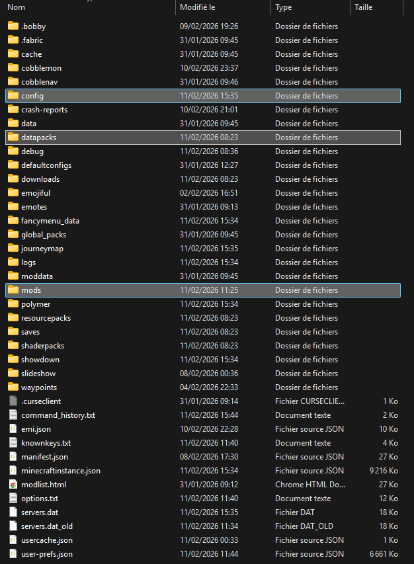The width and height of the screenshot is (414, 564).
Task: Select the options.txt text document icon
Action: tap(13, 499)
